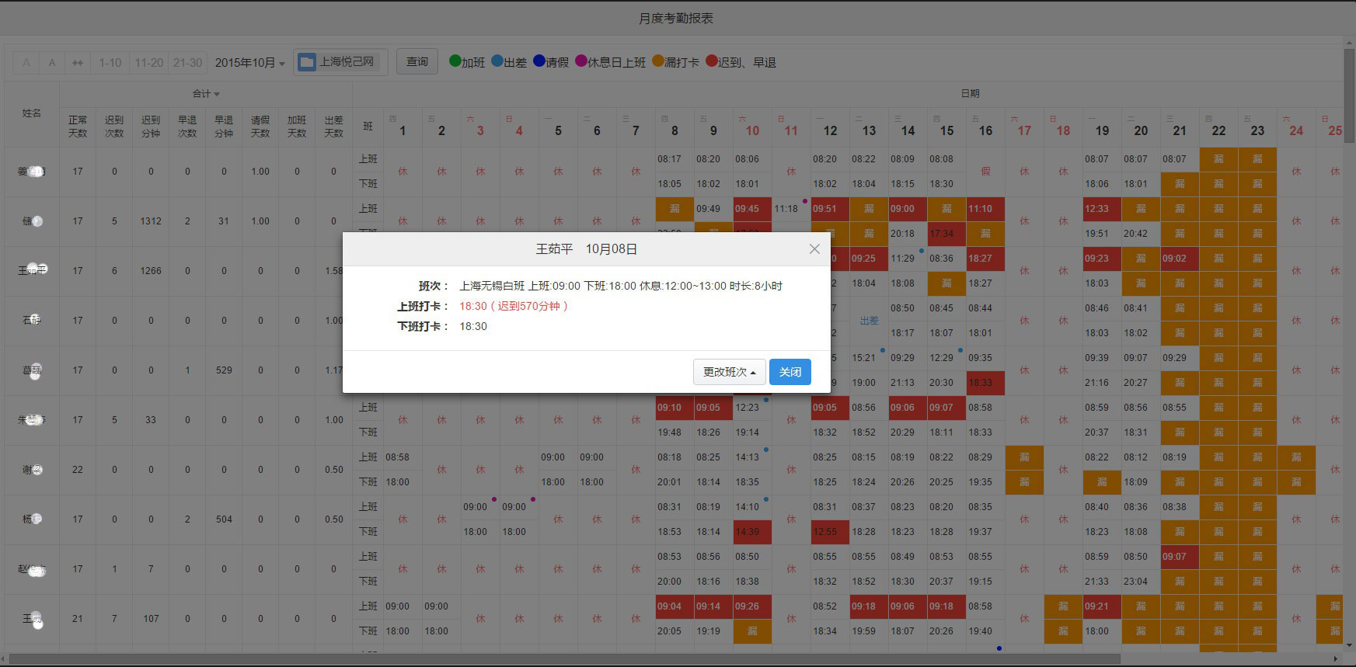The width and height of the screenshot is (1356, 667).
Task: Select the 1-10 date range tab
Action: 110,63
